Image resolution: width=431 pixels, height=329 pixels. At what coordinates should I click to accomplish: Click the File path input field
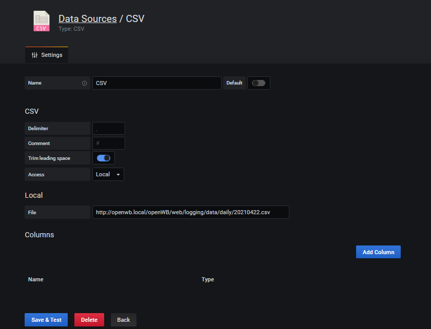click(x=190, y=212)
